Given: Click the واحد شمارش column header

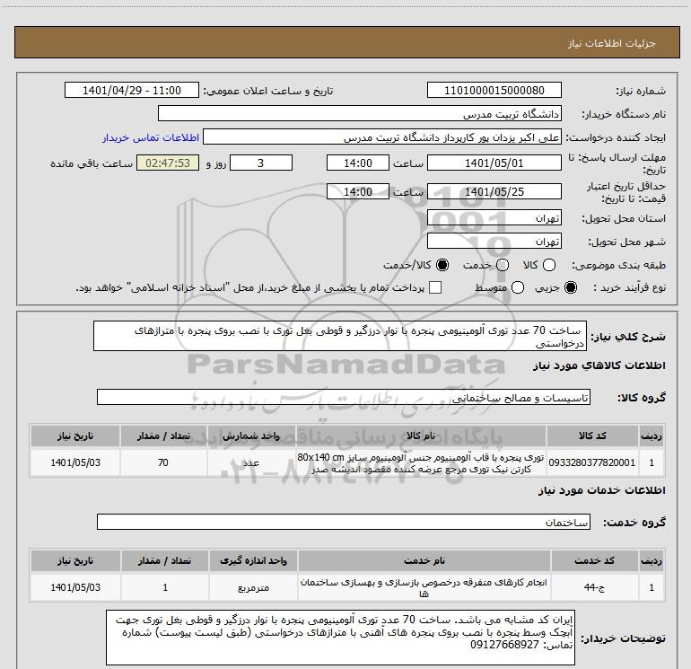Looking at the screenshot, I should coord(251,436).
